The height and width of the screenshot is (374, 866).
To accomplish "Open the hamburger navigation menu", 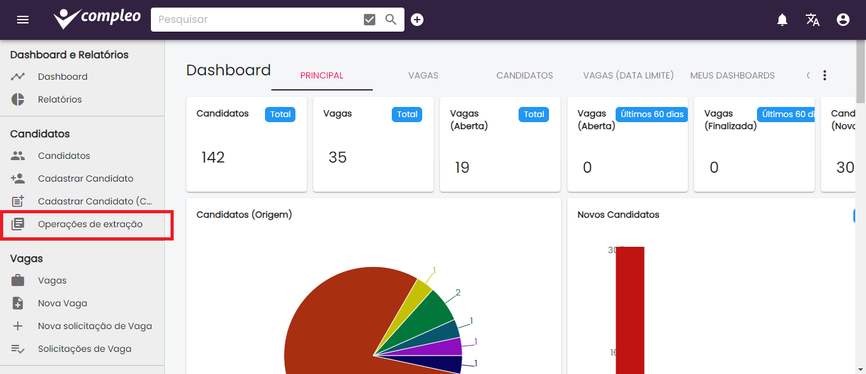I will 23,20.
